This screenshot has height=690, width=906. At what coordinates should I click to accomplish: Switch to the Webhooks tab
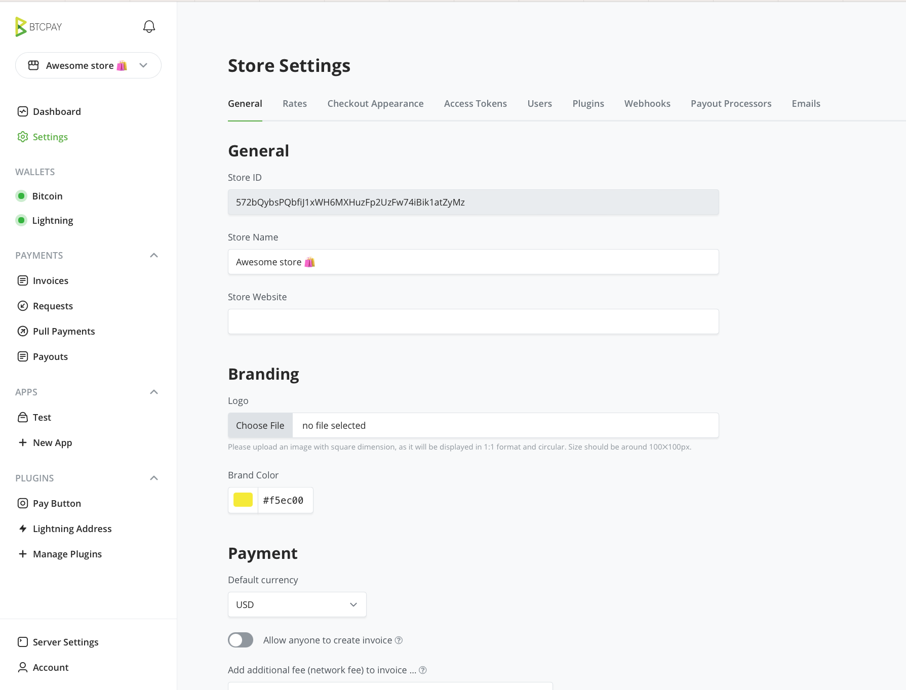[x=647, y=104]
